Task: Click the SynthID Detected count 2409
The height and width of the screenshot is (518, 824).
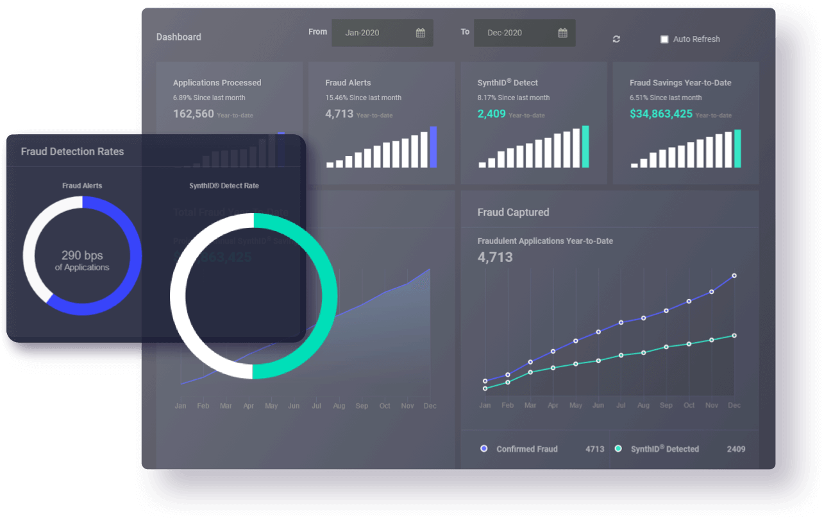Action: (x=736, y=449)
